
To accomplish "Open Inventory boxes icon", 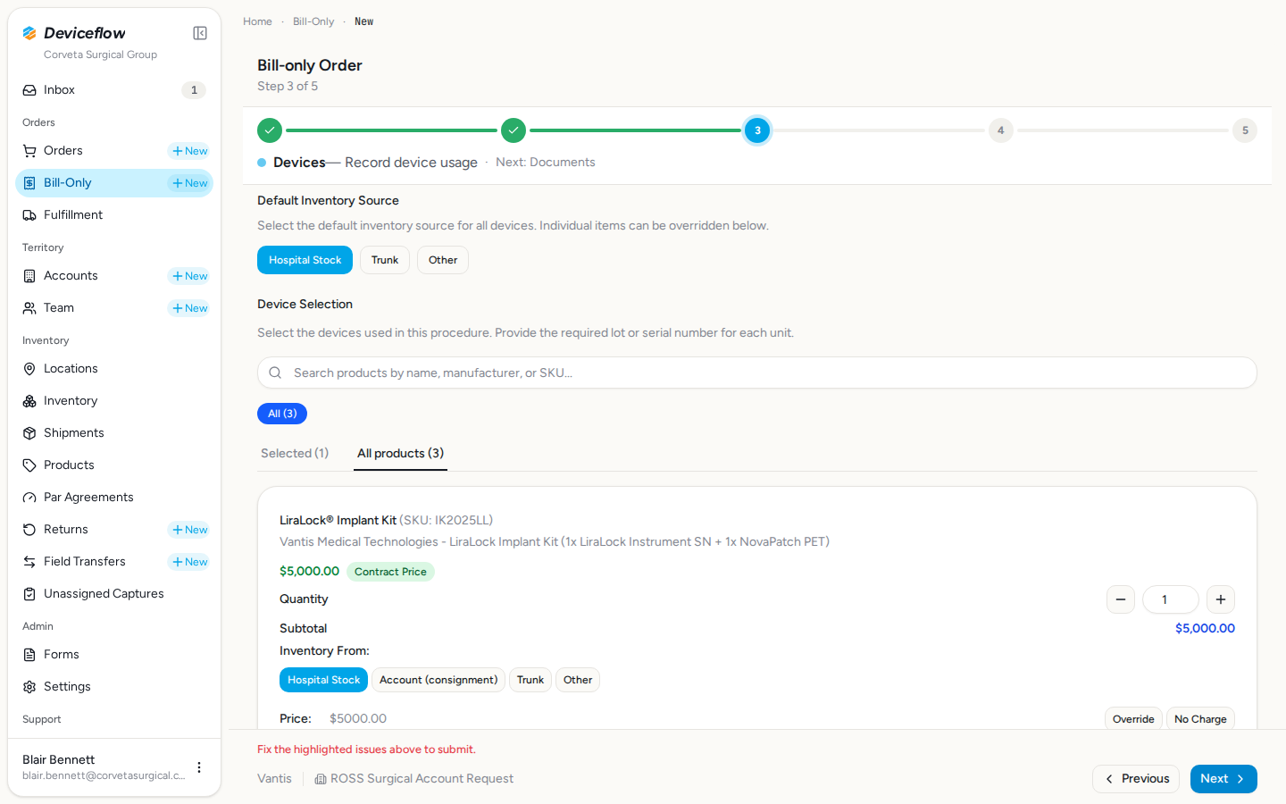I will coord(29,401).
